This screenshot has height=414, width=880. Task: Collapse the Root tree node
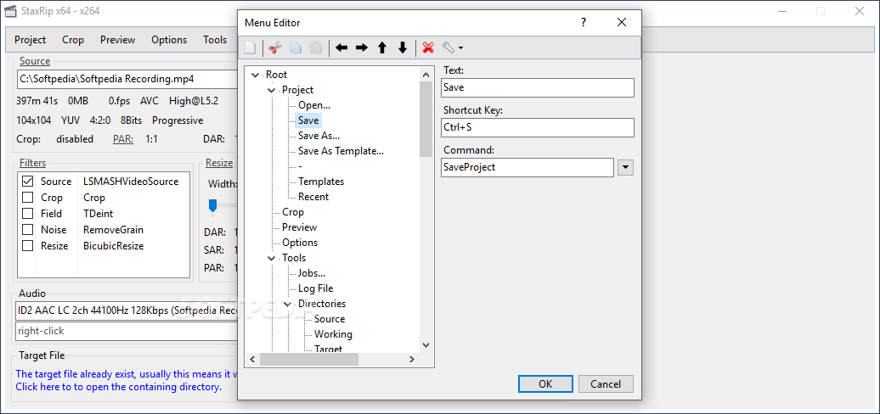256,75
